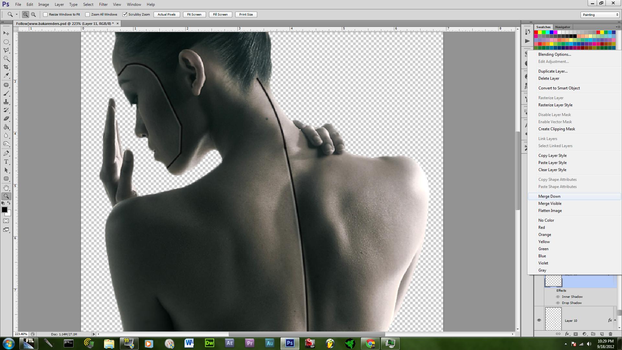The width and height of the screenshot is (622, 350).
Task: Select the Elliptical Marquee tool
Action: coord(6,42)
